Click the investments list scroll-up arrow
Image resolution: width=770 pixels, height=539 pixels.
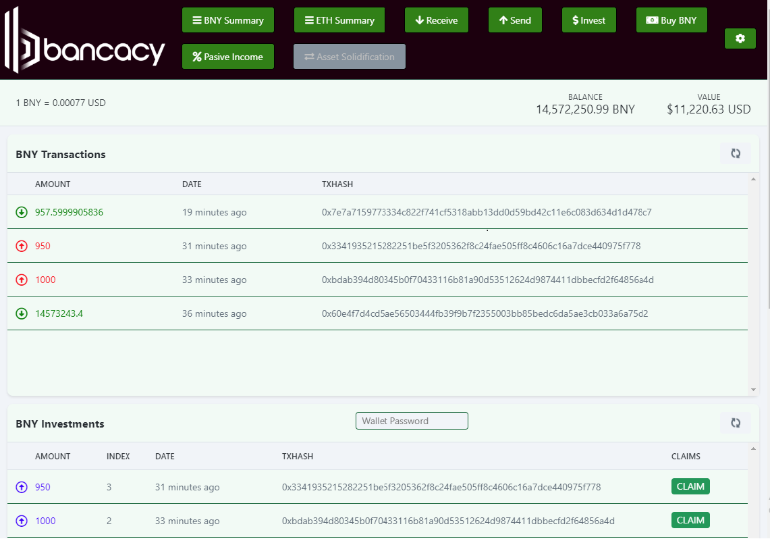753,448
